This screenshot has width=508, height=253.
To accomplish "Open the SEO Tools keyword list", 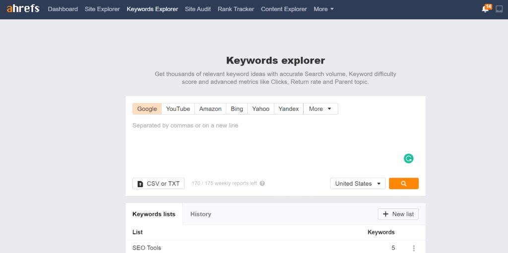I will point(147,248).
